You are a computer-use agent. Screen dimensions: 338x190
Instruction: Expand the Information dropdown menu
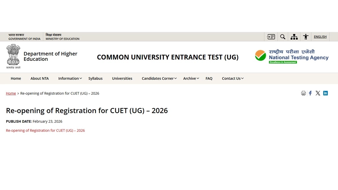(x=68, y=78)
